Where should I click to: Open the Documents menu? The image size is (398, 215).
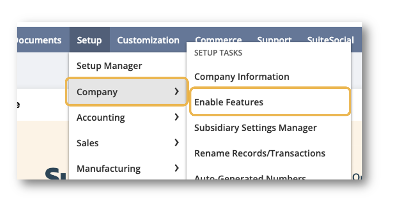coord(39,40)
